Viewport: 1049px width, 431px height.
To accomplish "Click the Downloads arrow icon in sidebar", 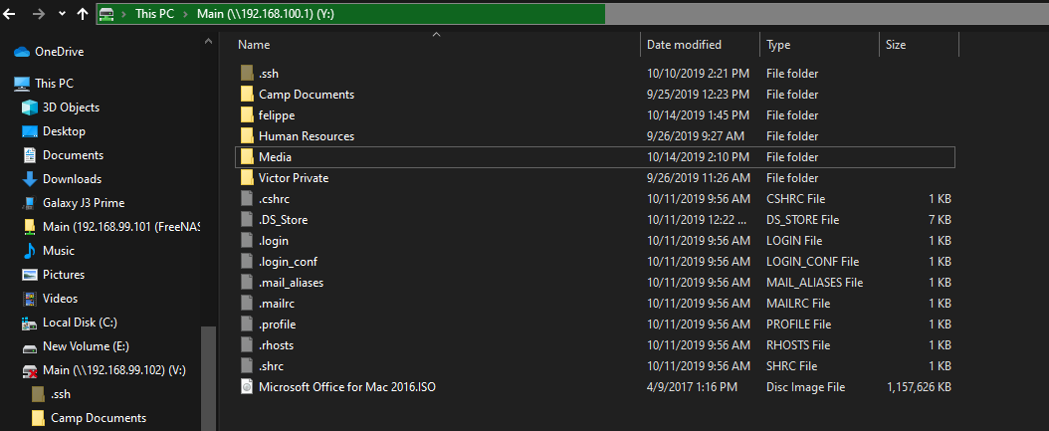I will pyautogui.click(x=30, y=179).
